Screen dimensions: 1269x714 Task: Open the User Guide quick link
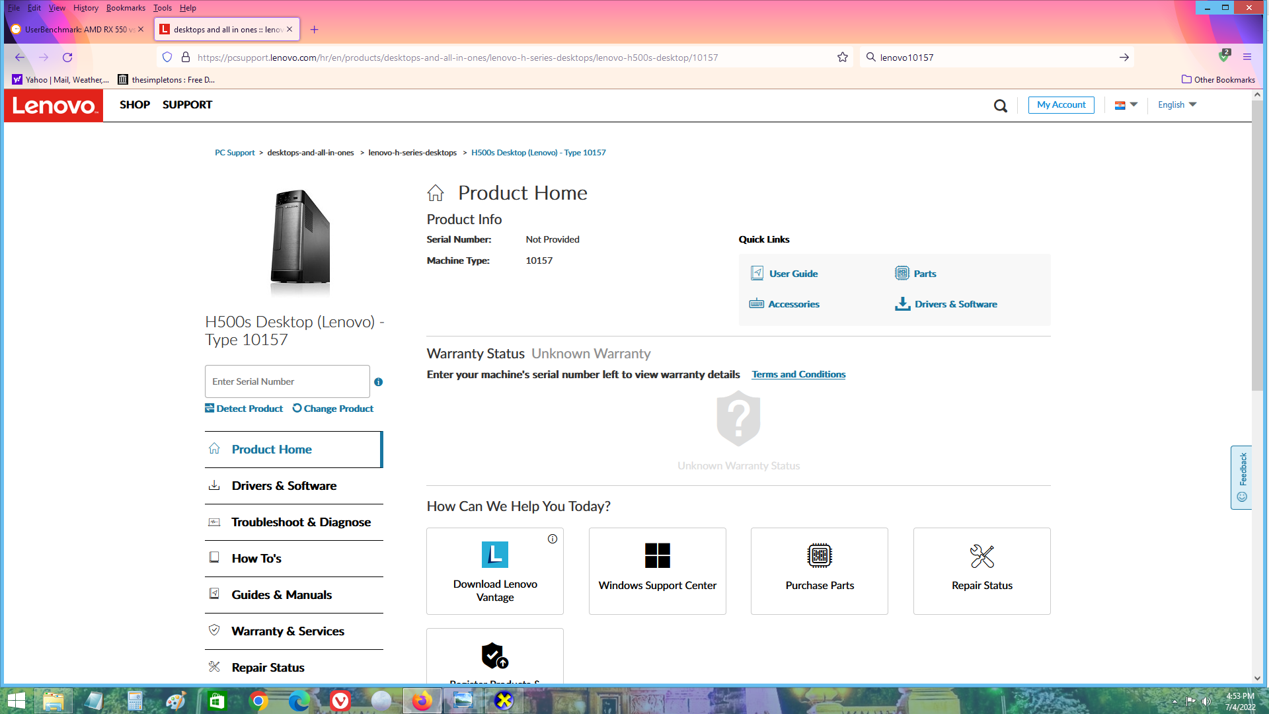click(784, 274)
